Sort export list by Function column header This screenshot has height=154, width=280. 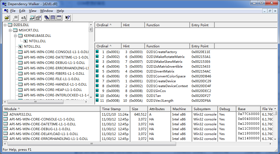tap(167, 46)
